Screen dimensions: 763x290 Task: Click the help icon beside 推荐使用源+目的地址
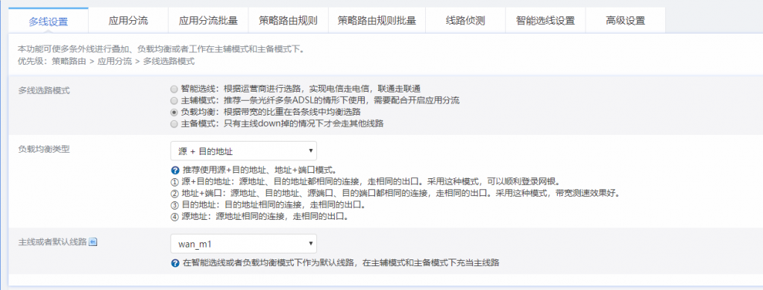[x=175, y=171]
